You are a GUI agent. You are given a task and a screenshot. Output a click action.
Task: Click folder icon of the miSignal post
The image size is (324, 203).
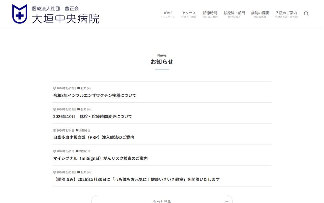tap(77, 151)
